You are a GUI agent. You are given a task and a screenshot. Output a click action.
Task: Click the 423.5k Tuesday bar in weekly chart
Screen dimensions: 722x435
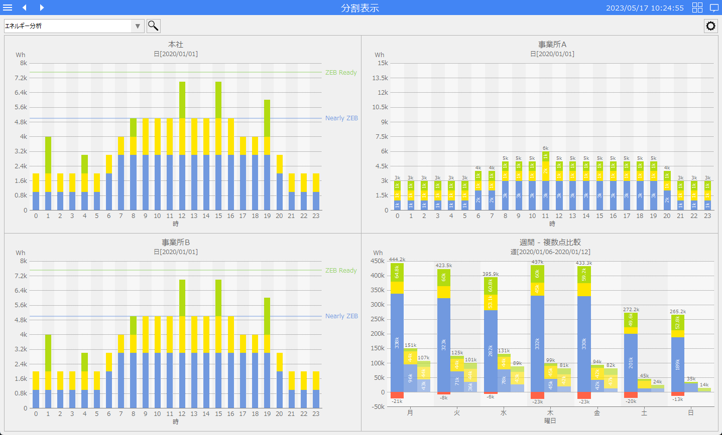(x=444, y=330)
